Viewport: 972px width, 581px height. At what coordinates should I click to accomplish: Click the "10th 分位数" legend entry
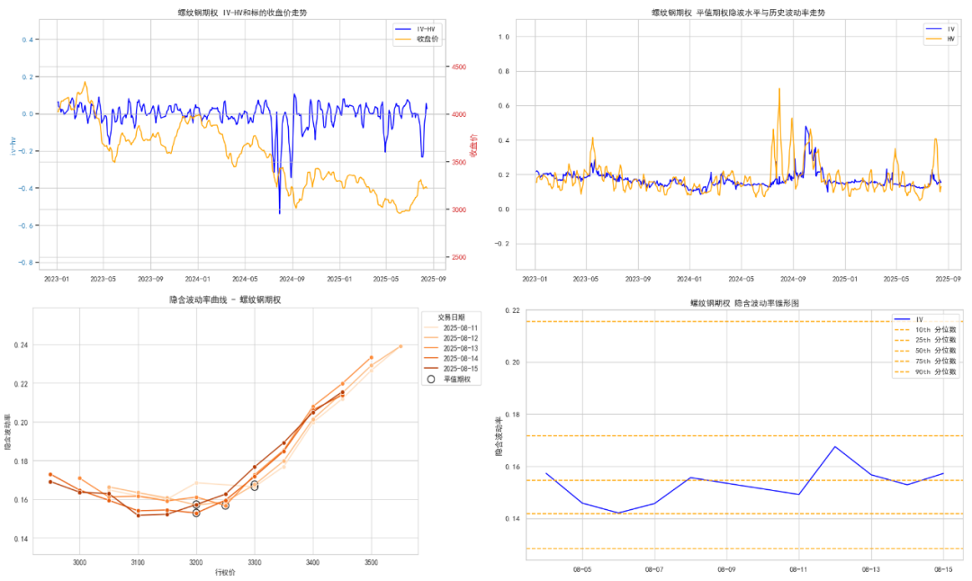925,329
